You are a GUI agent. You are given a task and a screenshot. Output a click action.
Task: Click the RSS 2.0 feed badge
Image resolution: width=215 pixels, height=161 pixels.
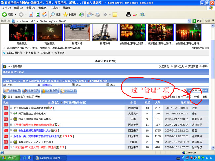pos(197,90)
